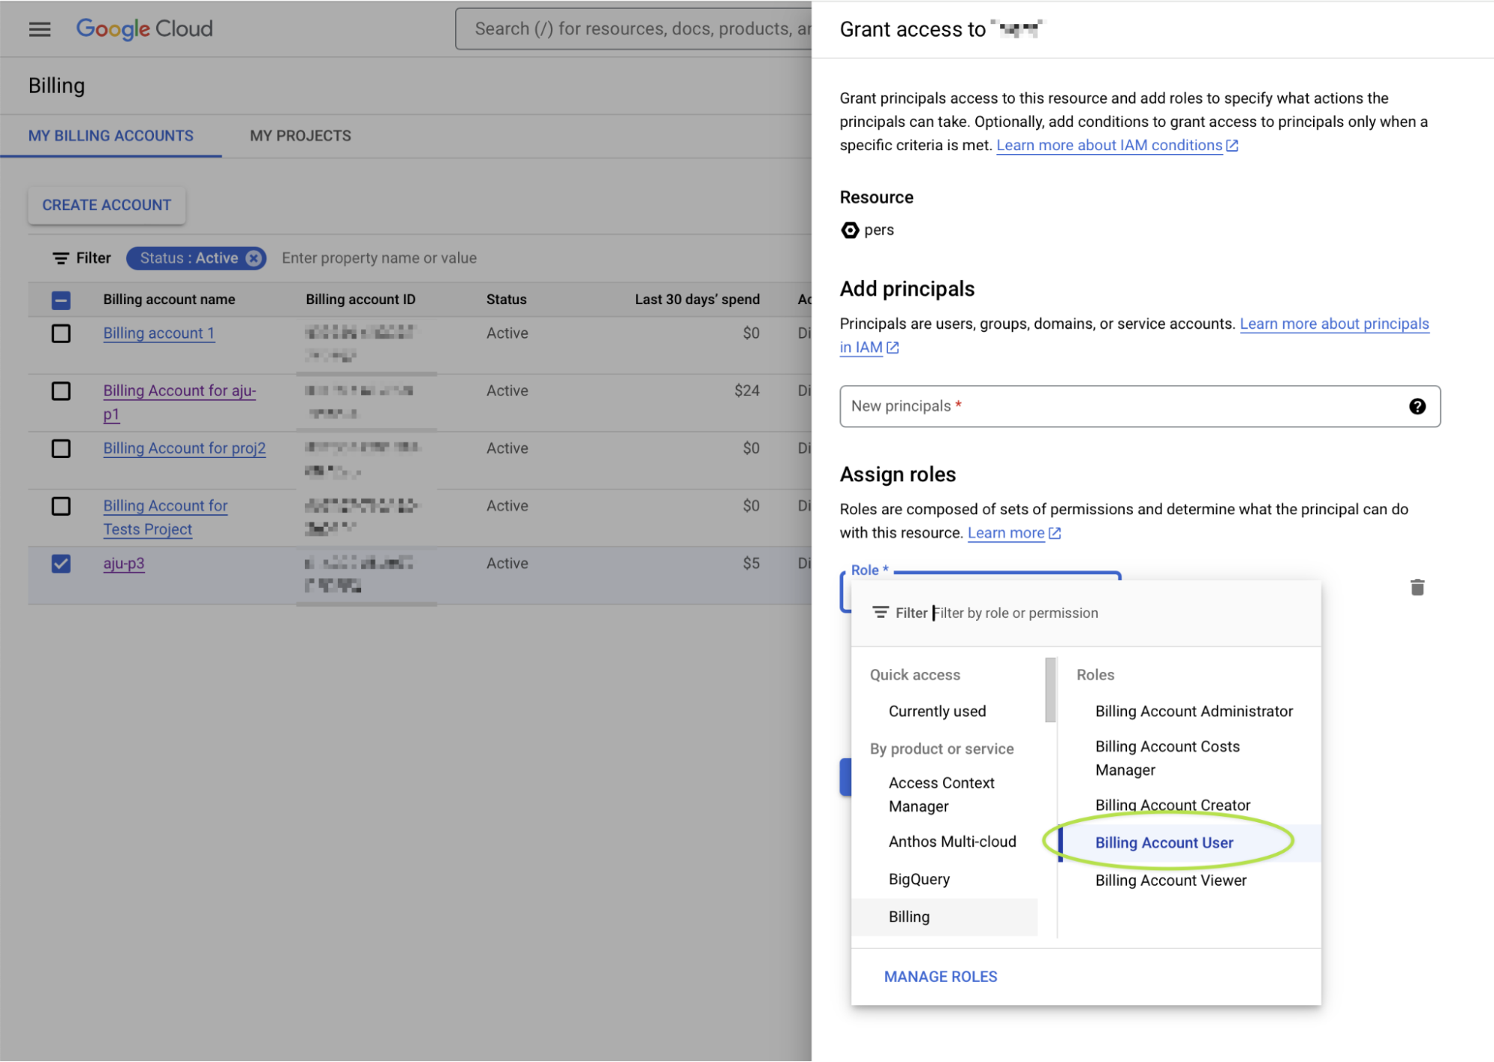Choose Billing Account Creator role
1494x1062 pixels.
[1173, 806]
